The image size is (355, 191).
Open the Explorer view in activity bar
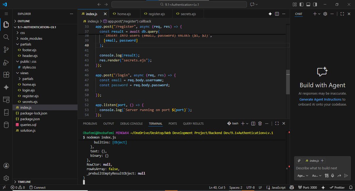(x=6, y=24)
